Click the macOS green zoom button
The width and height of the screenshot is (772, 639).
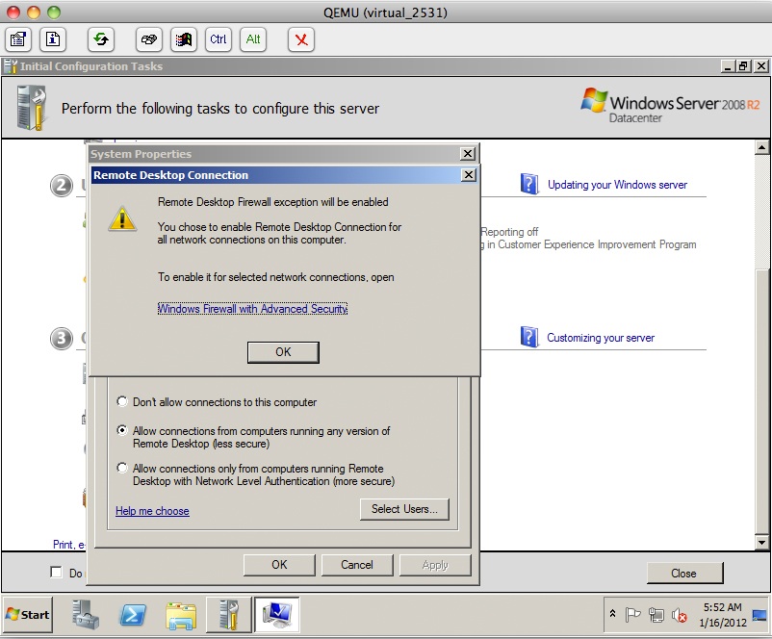coord(54,12)
